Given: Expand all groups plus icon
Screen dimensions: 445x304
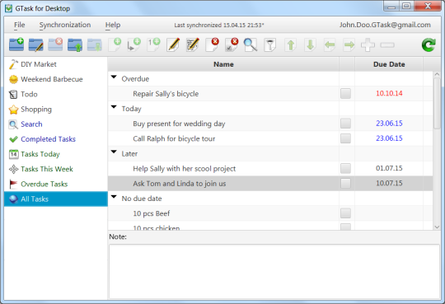Looking at the screenshot, I should point(368,44).
